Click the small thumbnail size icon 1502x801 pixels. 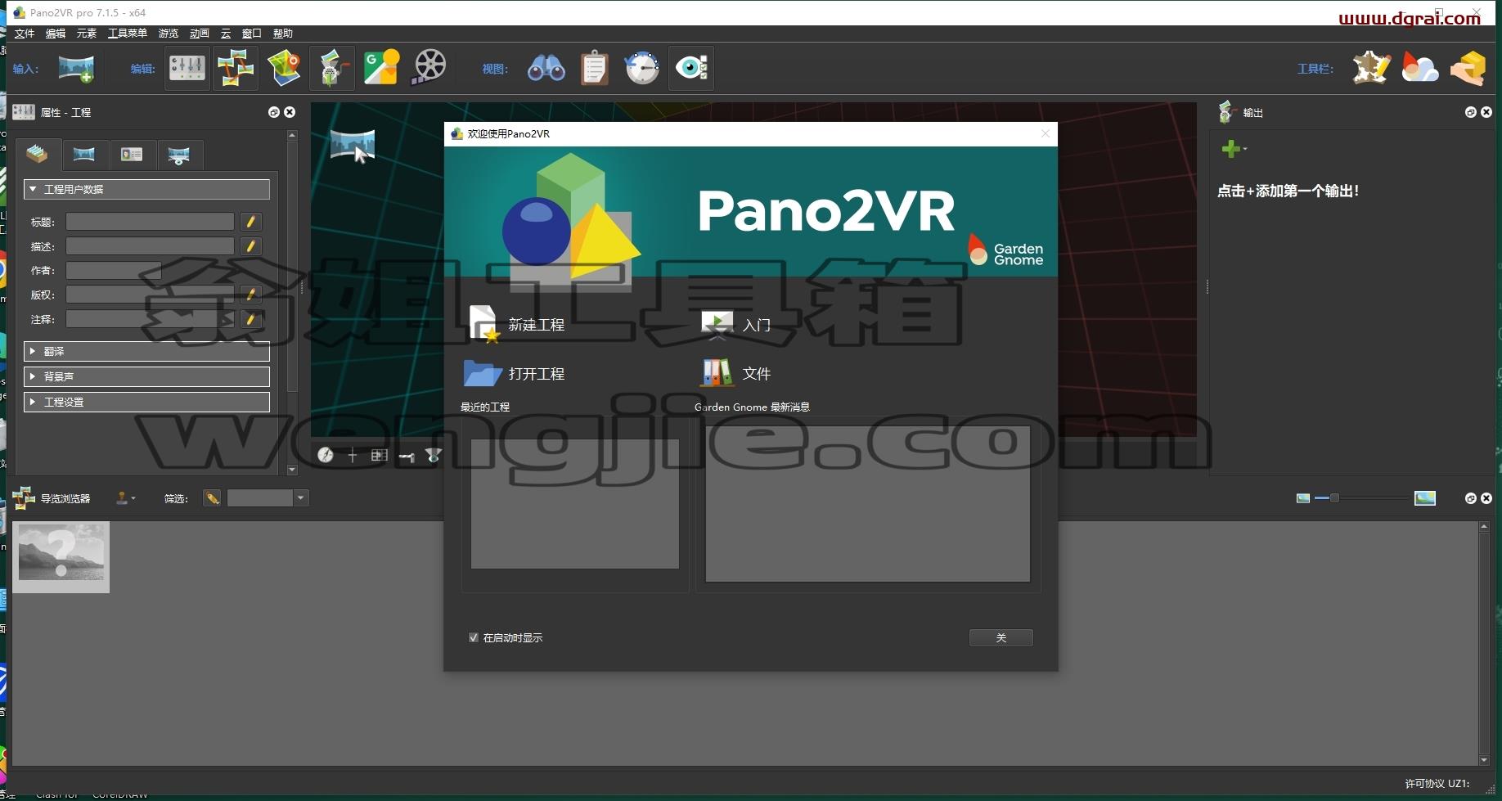1303,498
